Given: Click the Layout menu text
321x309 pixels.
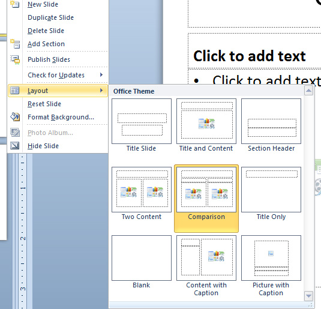Looking at the screenshot, I should (x=38, y=91).
